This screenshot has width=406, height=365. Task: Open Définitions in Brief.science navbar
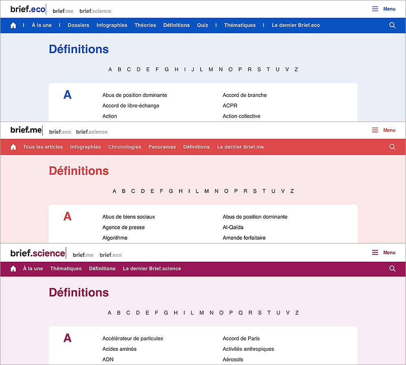(102, 269)
